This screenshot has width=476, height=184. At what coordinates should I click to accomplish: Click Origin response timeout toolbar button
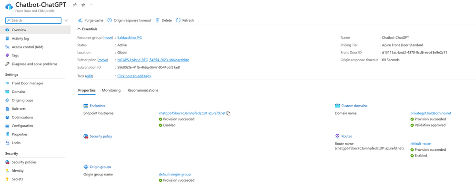129,20
